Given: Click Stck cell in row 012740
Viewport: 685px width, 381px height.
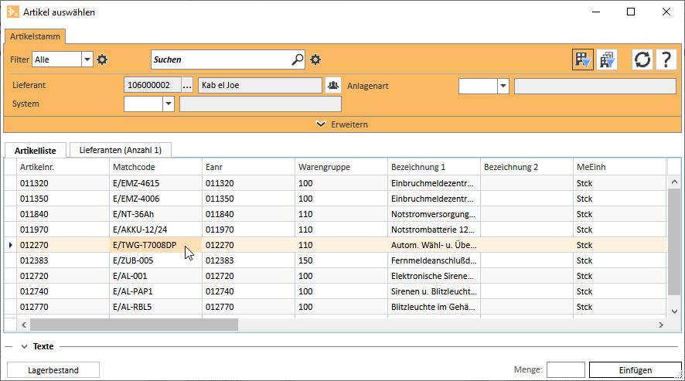Looking at the screenshot, I should (620, 291).
